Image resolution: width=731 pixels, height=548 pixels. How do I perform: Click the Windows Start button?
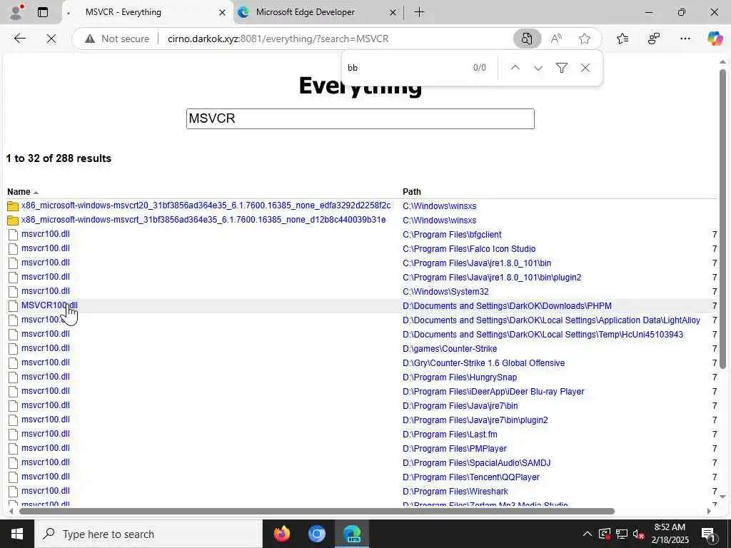pyautogui.click(x=17, y=534)
